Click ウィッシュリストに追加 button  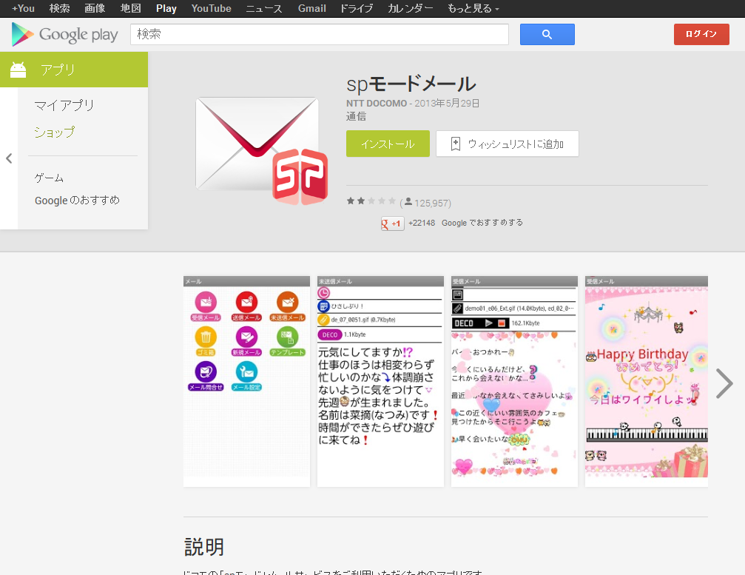pos(508,144)
